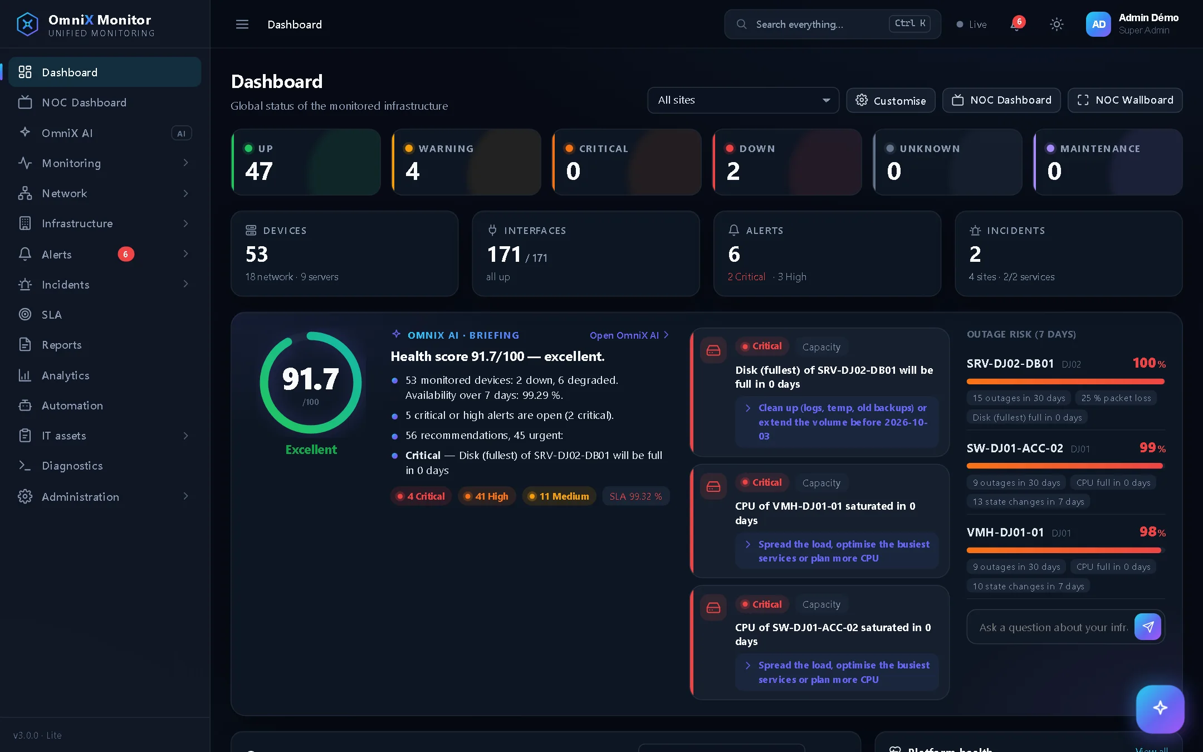The width and height of the screenshot is (1203, 752).
Task: Send the question with paper-plane button
Action: [x=1148, y=627]
